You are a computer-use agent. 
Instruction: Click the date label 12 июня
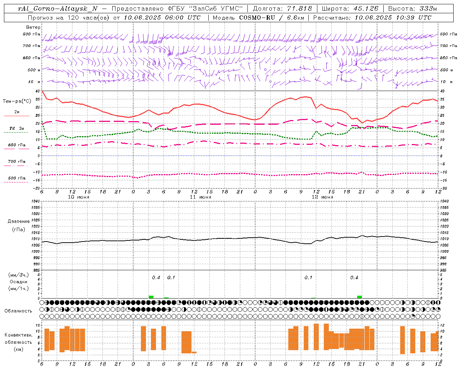pyautogui.click(x=322, y=197)
